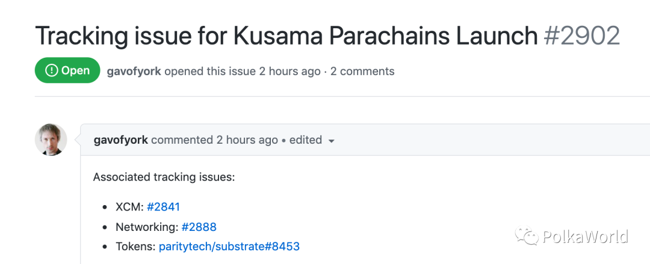The height and width of the screenshot is (264, 650).
Task: Click gavofyork author name under issue title
Action: (134, 71)
